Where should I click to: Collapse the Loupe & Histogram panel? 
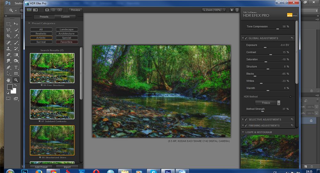coord(243,132)
